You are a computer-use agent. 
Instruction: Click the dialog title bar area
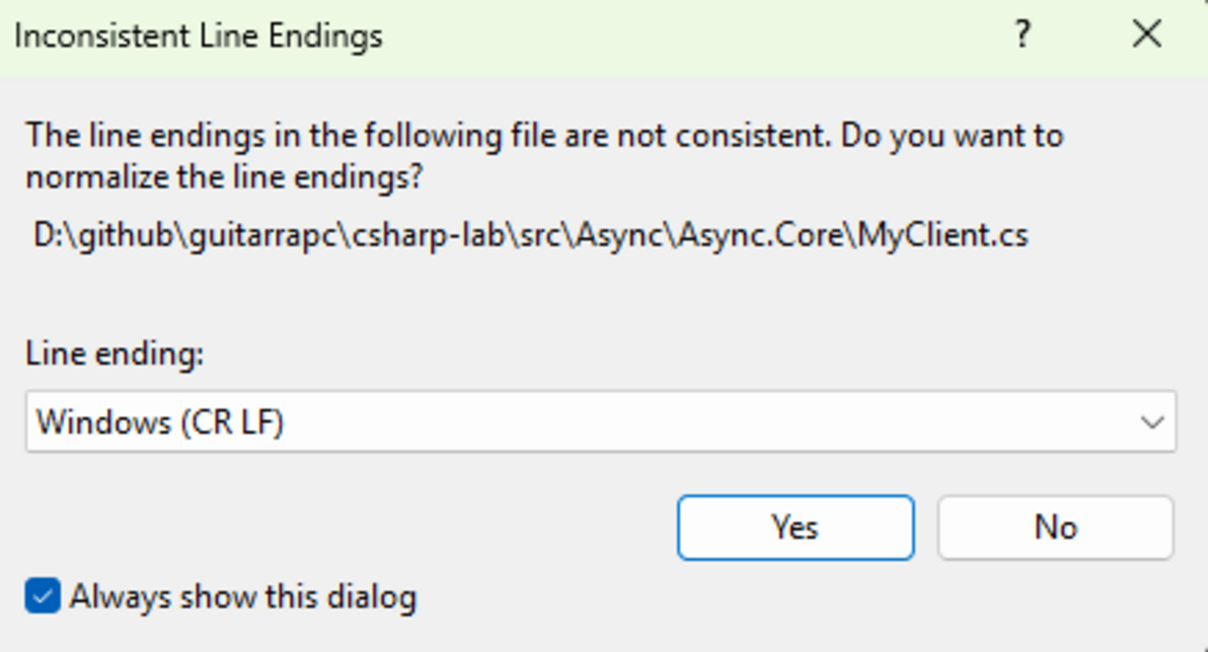pos(558,35)
